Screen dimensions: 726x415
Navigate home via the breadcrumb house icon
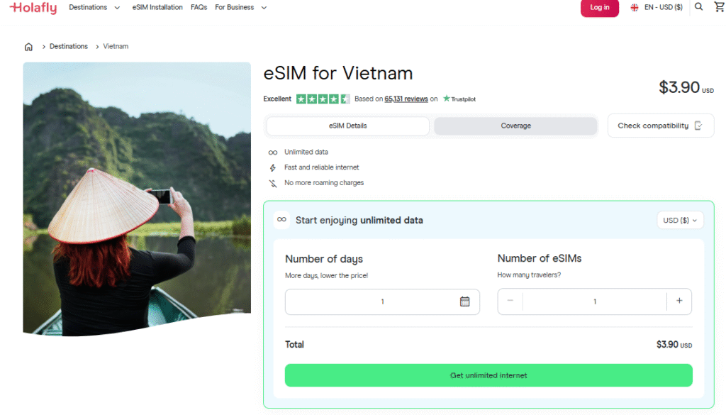(x=28, y=46)
